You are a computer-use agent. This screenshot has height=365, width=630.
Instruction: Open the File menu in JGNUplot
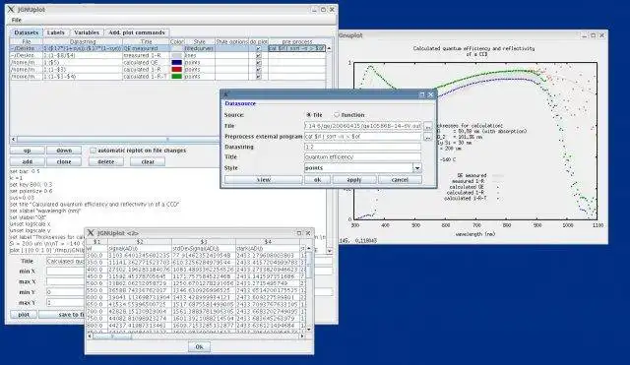pyautogui.click(x=17, y=20)
